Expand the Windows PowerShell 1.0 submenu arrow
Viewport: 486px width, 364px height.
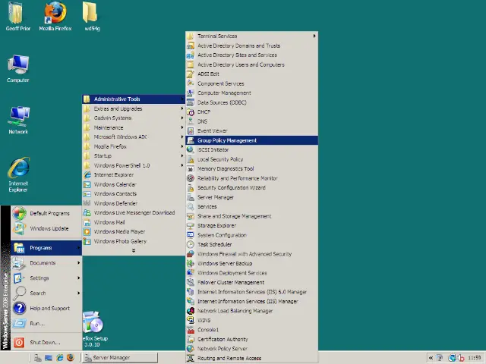(182, 165)
